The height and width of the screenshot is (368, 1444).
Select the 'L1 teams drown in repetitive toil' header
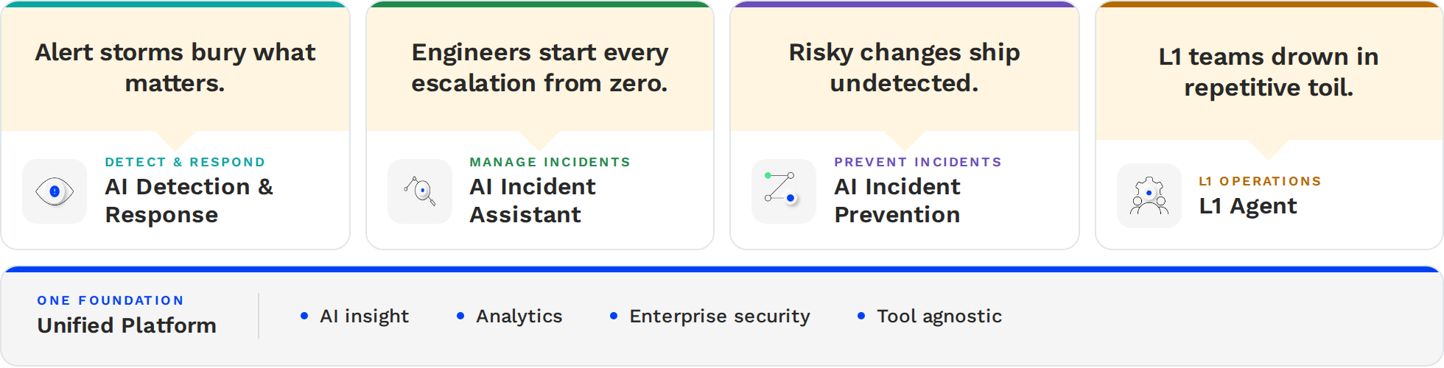pyautogui.click(x=1269, y=72)
